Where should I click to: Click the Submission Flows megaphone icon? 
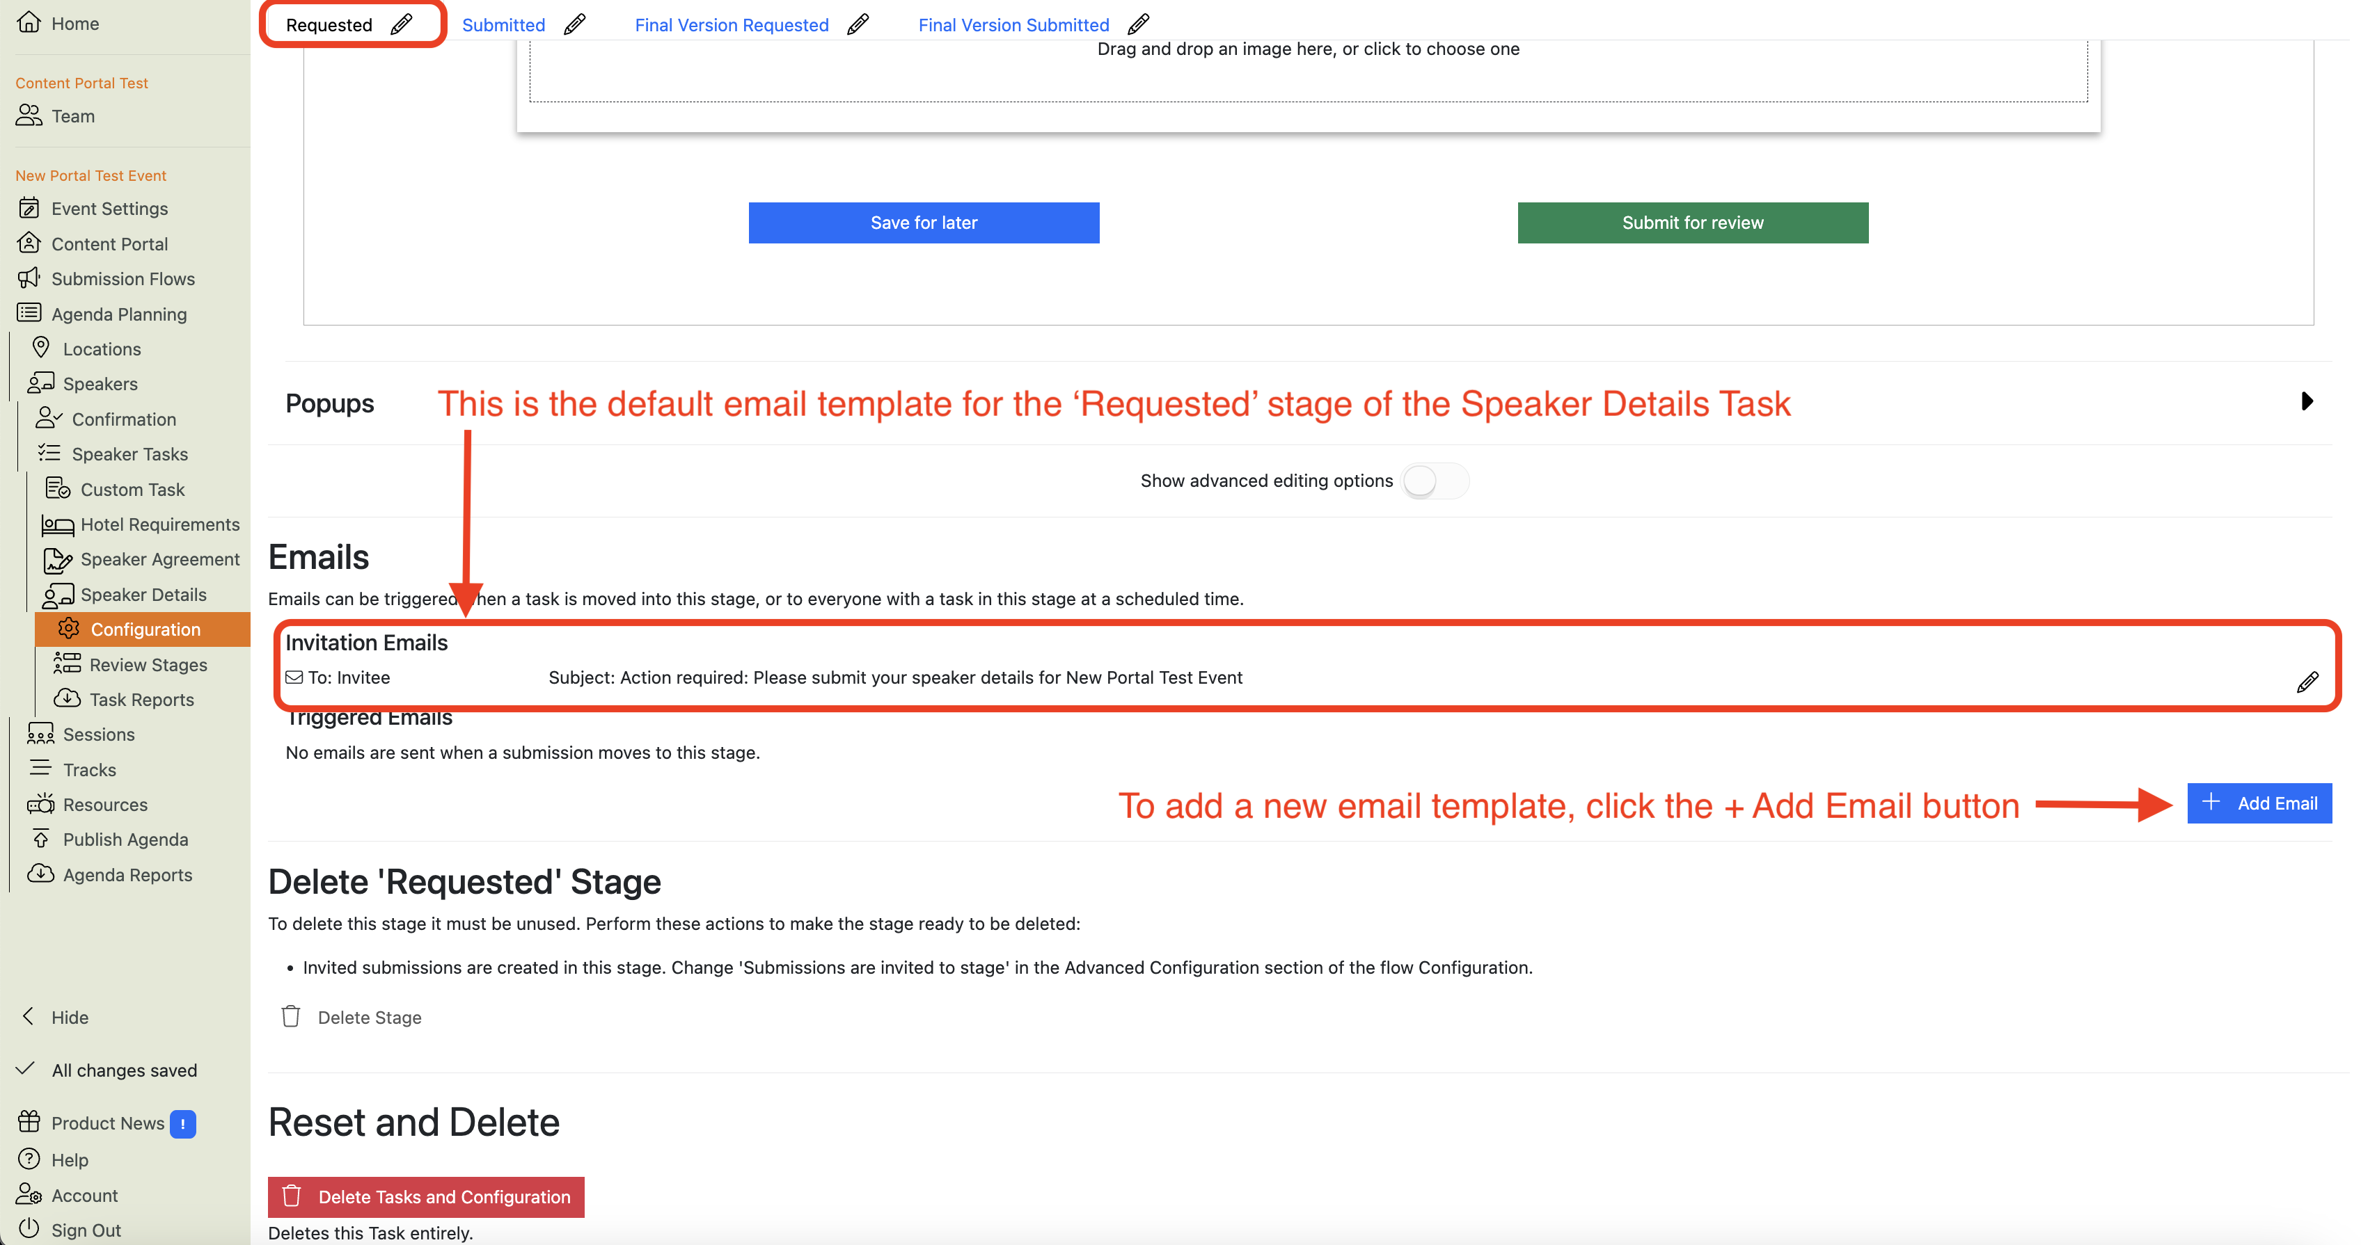click(29, 278)
